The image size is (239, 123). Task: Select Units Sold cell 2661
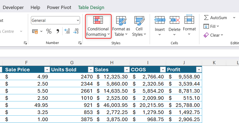72,91
